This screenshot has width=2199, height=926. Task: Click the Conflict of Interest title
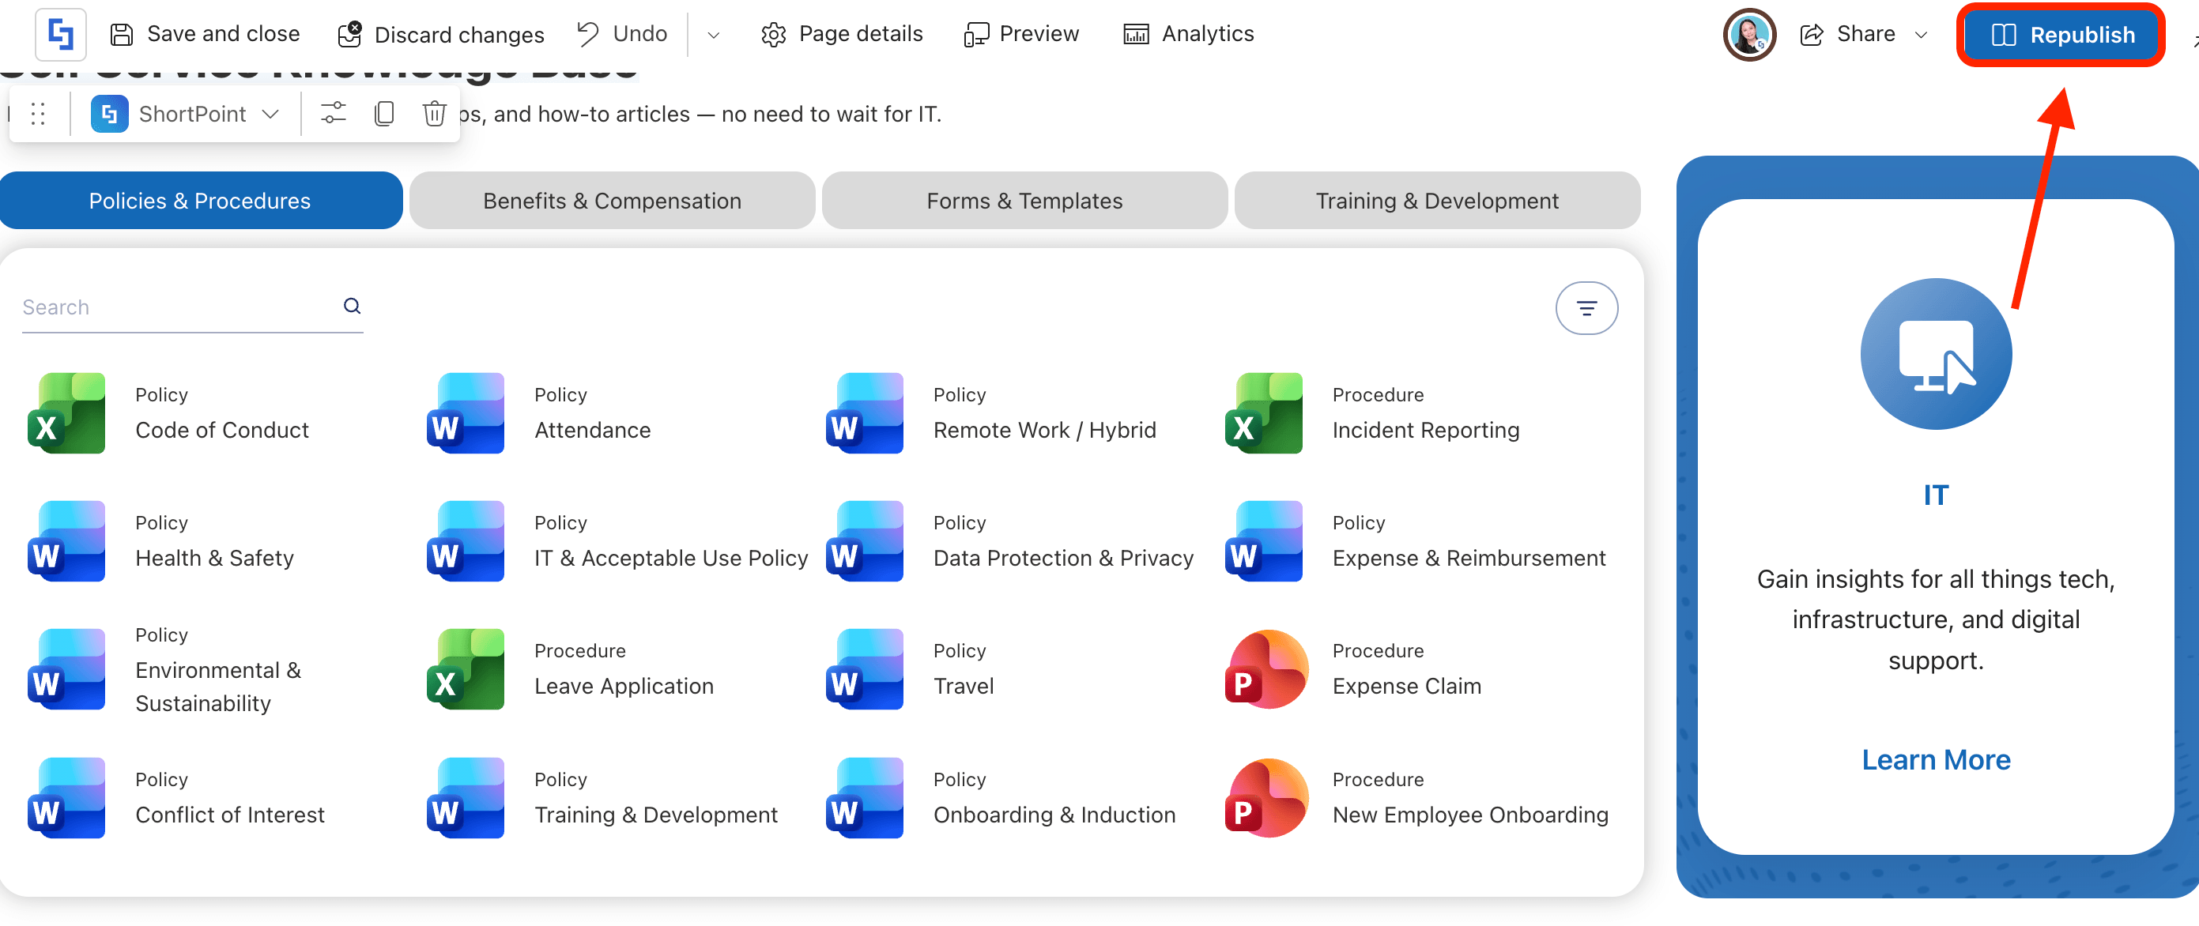click(230, 815)
